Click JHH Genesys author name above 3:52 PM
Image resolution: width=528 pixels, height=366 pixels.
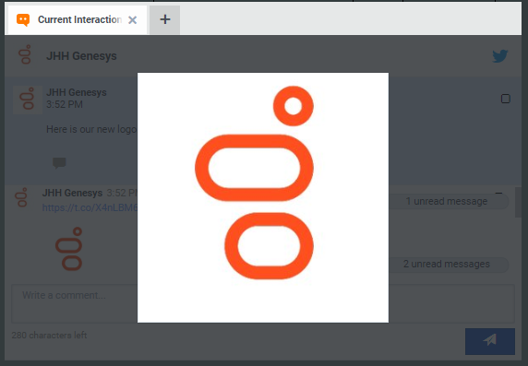click(x=77, y=92)
